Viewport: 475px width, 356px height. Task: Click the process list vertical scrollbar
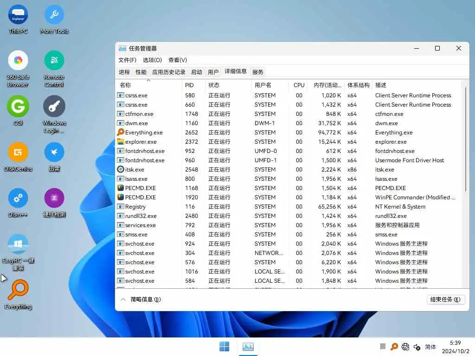pyautogui.click(x=466, y=139)
